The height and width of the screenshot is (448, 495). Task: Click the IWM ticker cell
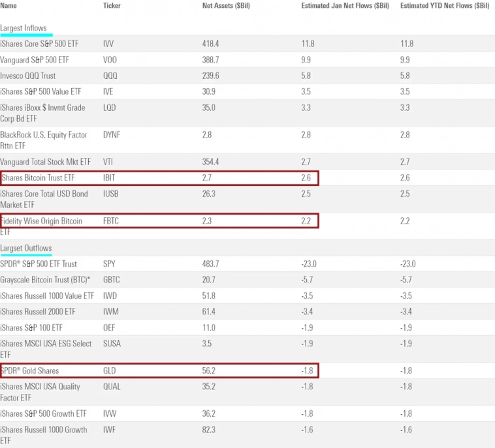click(111, 312)
